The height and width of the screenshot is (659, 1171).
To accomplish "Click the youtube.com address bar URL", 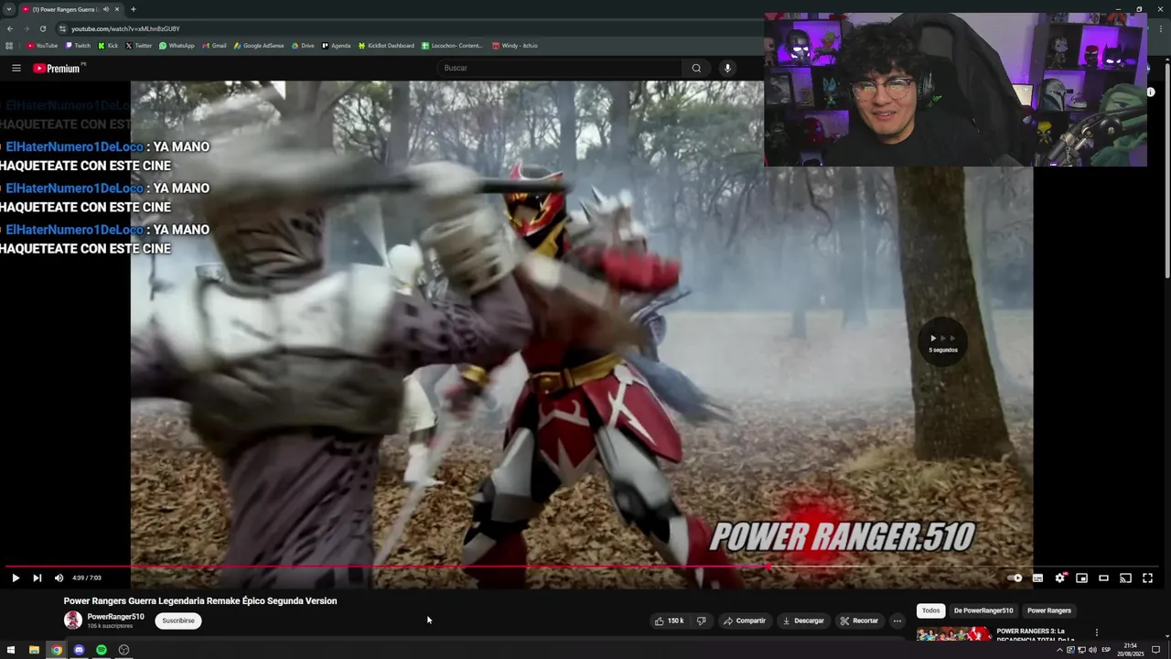I will coord(125,28).
